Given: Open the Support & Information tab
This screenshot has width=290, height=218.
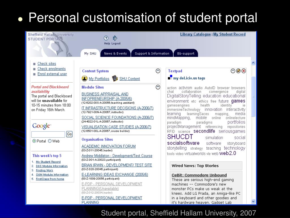Looking at the screenshot, I should click(x=152, y=53).
